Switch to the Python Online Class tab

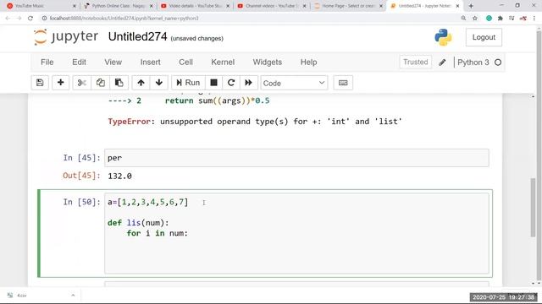click(119, 6)
